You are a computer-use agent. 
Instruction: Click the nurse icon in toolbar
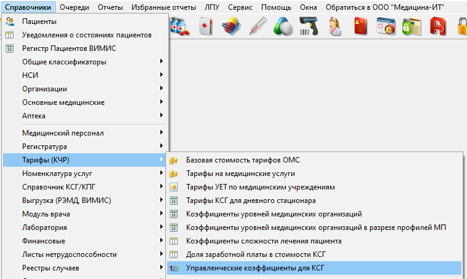coord(334,27)
